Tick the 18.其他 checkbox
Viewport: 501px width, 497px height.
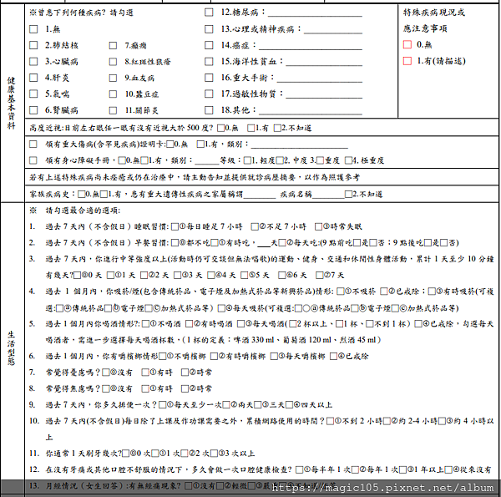point(209,110)
